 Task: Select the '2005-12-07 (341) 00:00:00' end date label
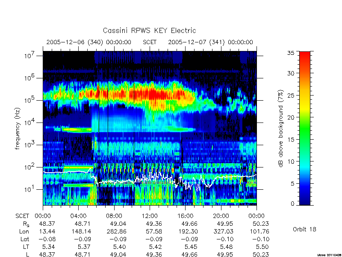click(210, 42)
